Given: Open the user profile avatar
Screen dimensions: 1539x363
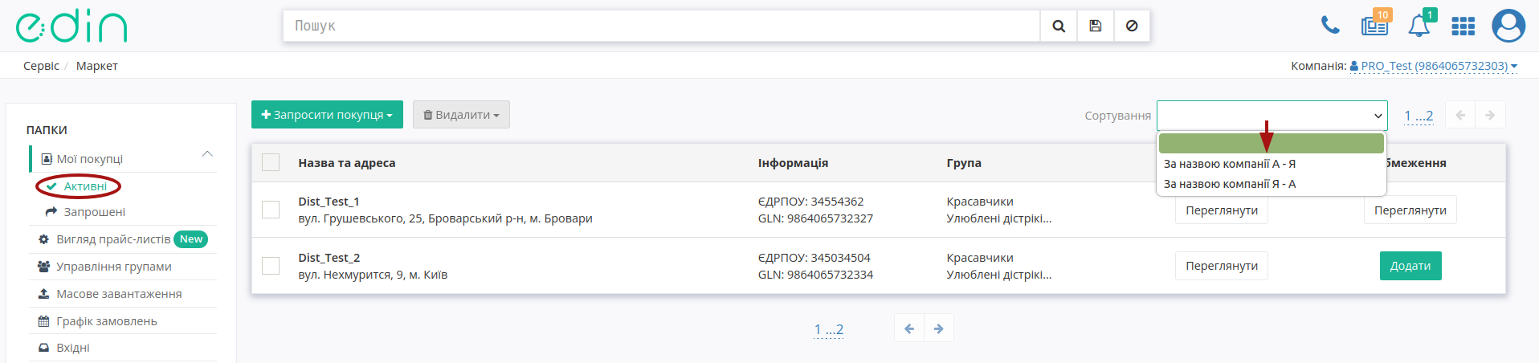Looking at the screenshot, I should (1508, 26).
